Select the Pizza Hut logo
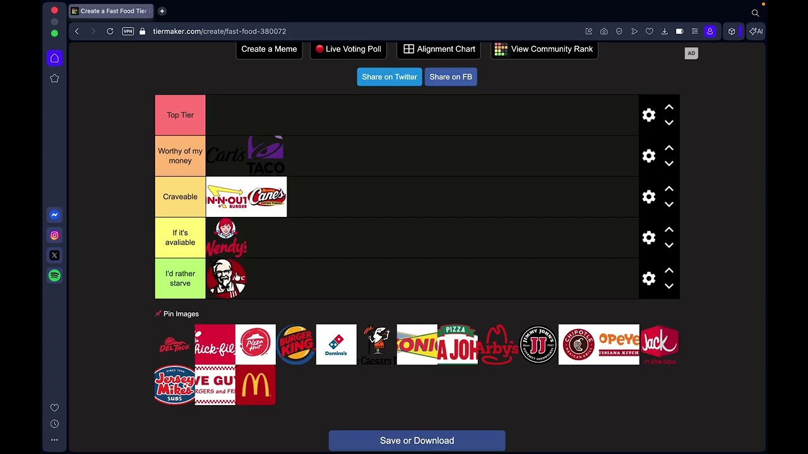Image resolution: width=808 pixels, height=454 pixels. [255, 345]
